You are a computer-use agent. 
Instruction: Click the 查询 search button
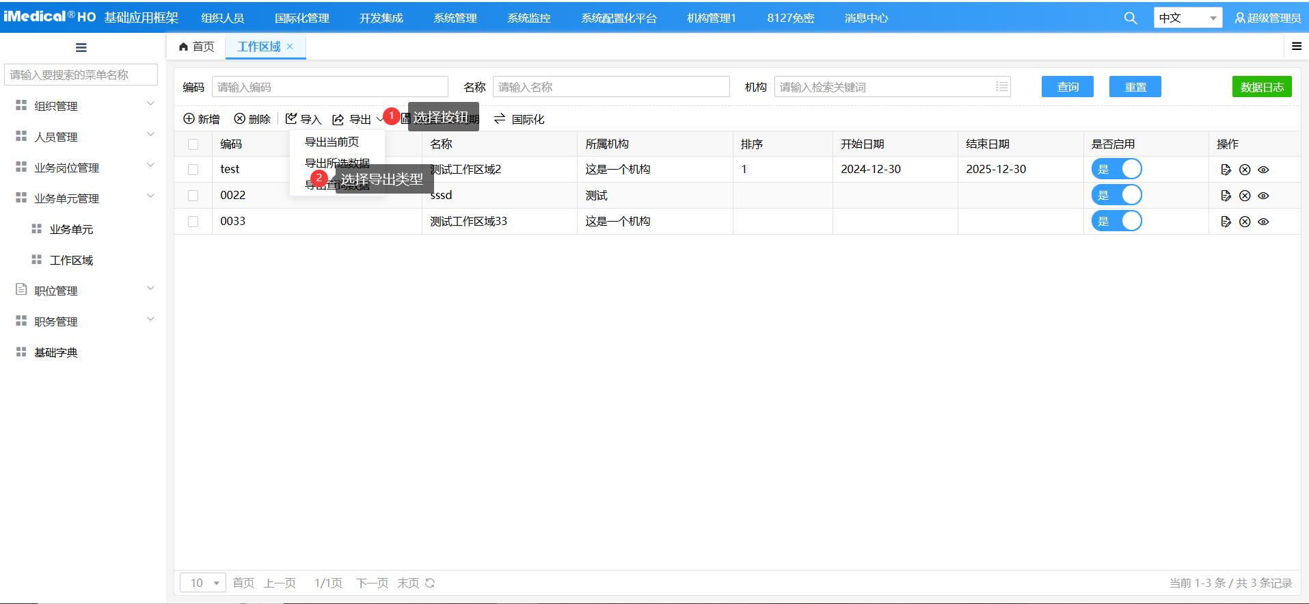click(x=1067, y=87)
